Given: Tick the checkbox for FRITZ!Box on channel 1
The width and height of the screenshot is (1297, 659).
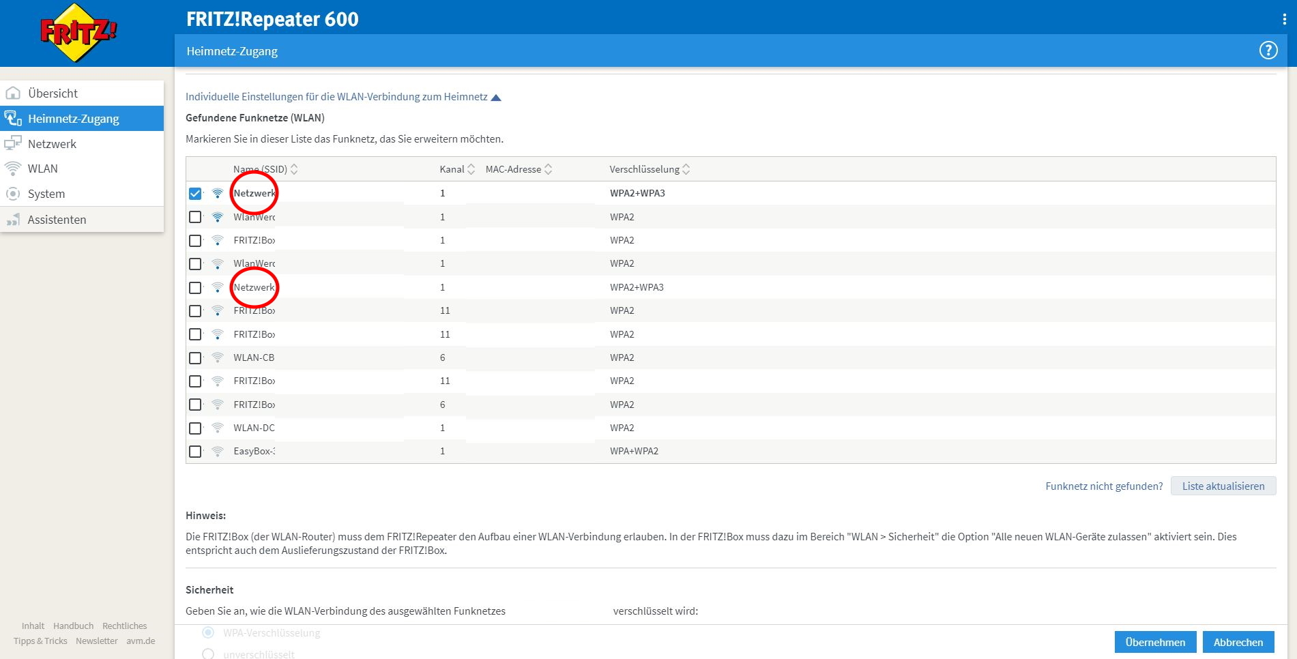Looking at the screenshot, I should point(195,241).
